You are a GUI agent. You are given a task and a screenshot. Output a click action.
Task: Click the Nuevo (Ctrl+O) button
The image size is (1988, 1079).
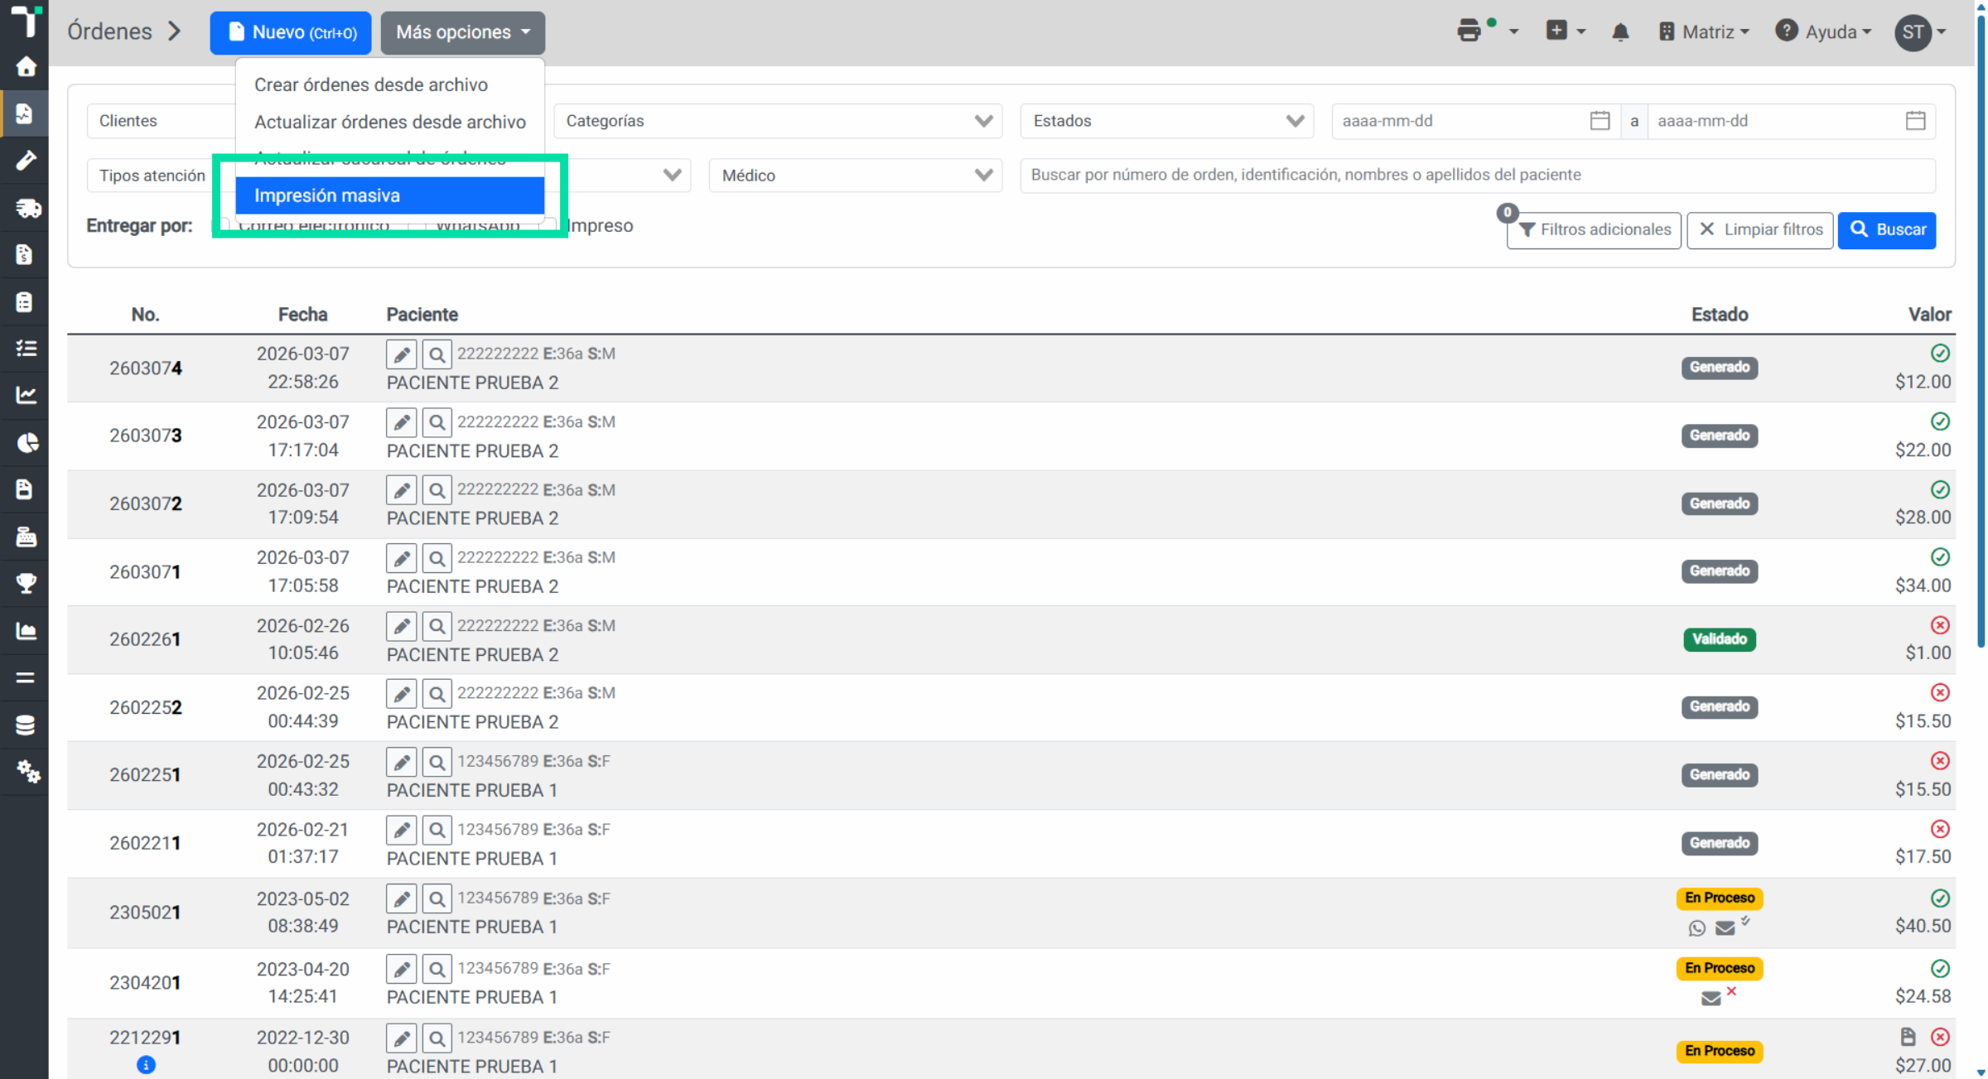pos(291,32)
